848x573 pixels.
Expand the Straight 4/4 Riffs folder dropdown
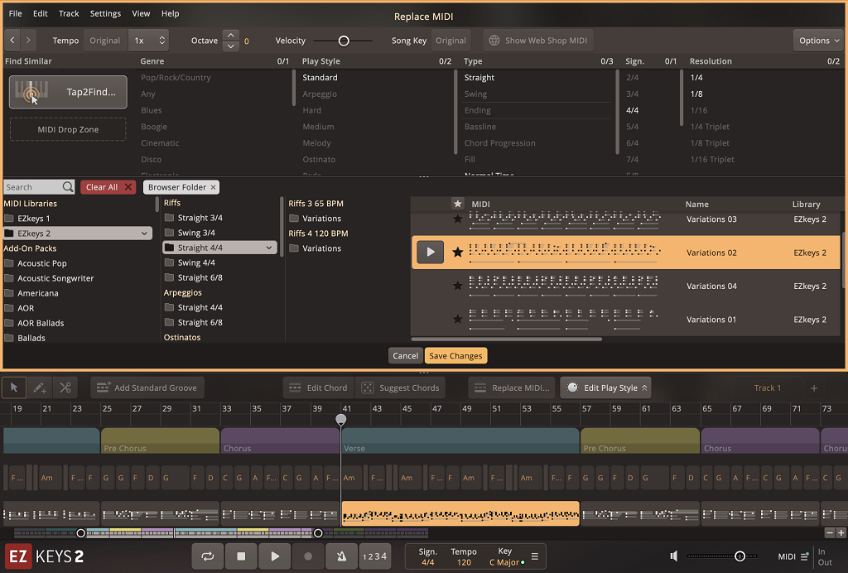pos(269,248)
